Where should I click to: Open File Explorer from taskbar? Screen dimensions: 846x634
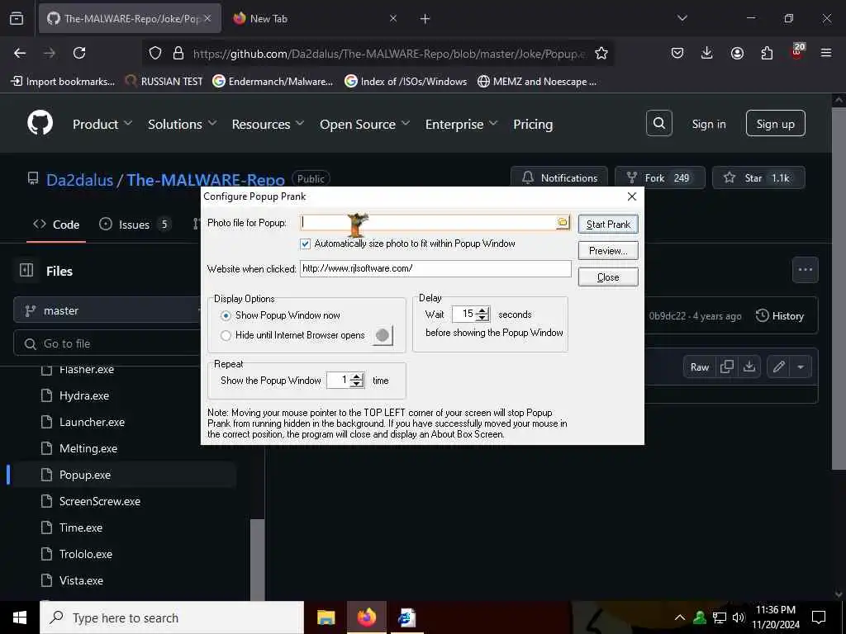326,617
